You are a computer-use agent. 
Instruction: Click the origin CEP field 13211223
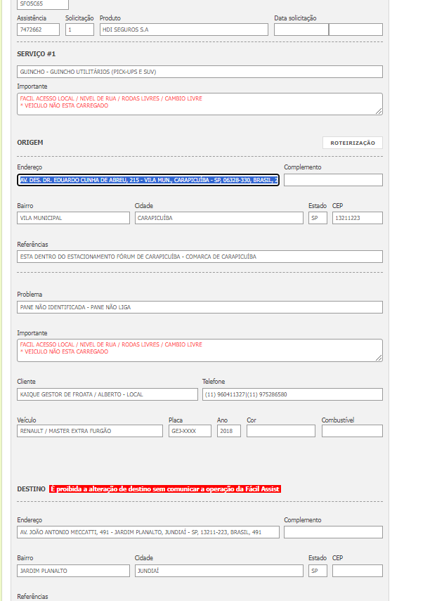[x=358, y=218]
